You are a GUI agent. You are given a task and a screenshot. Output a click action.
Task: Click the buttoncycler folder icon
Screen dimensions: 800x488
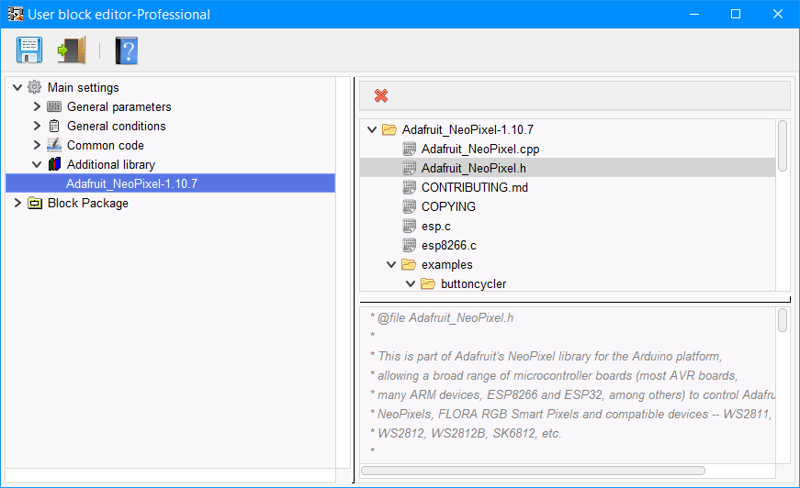(x=428, y=283)
